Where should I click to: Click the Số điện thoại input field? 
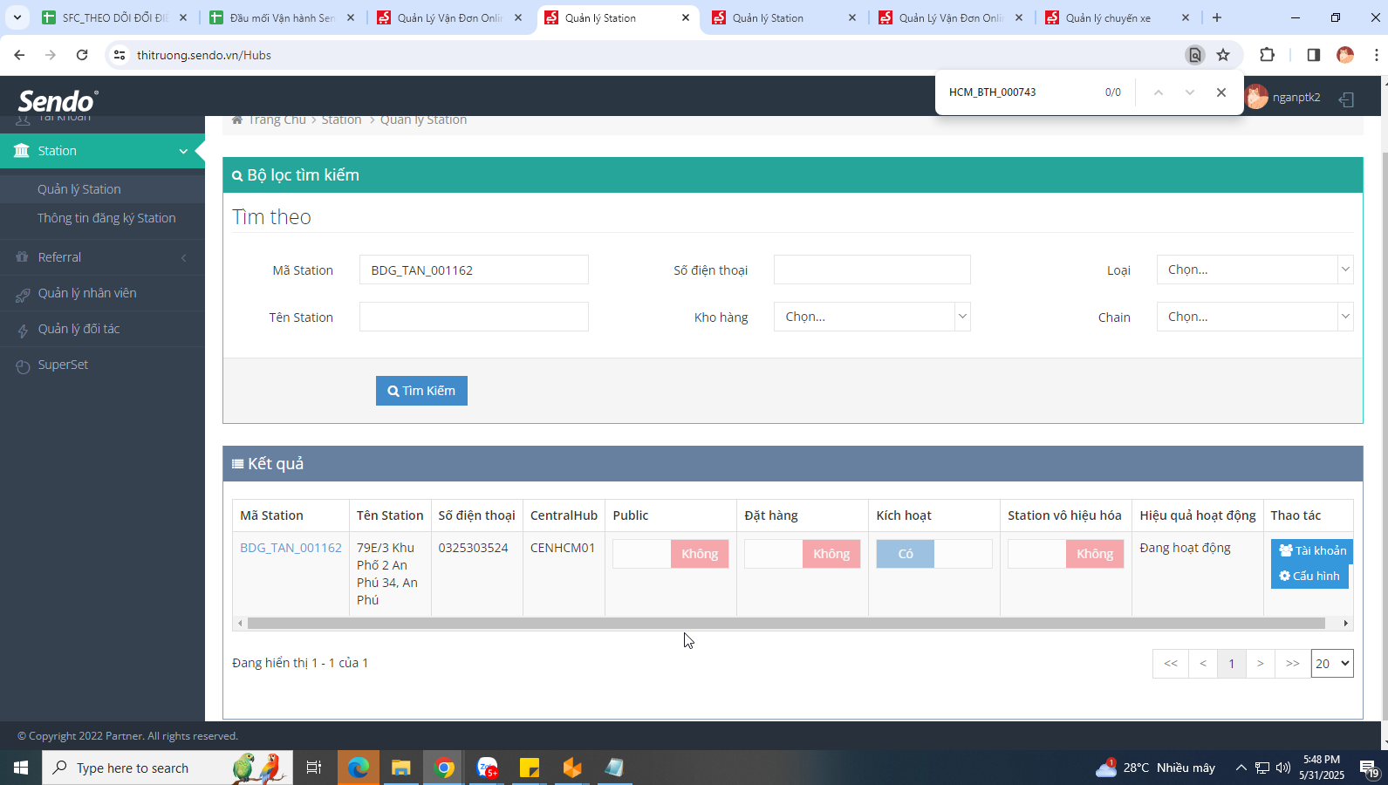click(x=872, y=270)
